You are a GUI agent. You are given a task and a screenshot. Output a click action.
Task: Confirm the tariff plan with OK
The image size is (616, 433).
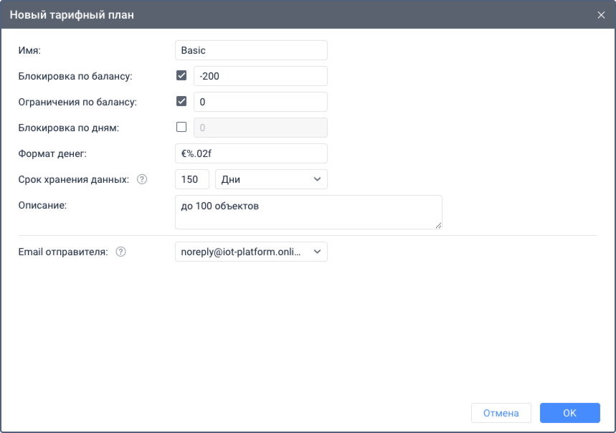coord(569,413)
